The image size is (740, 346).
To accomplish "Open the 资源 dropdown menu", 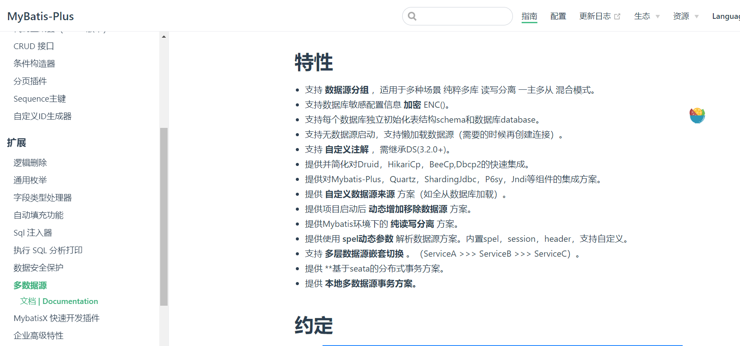I will (686, 16).
